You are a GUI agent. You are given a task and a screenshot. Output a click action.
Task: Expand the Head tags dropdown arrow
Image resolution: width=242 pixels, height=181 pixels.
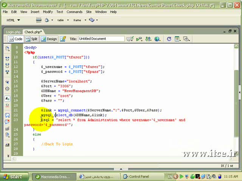point(52,20)
